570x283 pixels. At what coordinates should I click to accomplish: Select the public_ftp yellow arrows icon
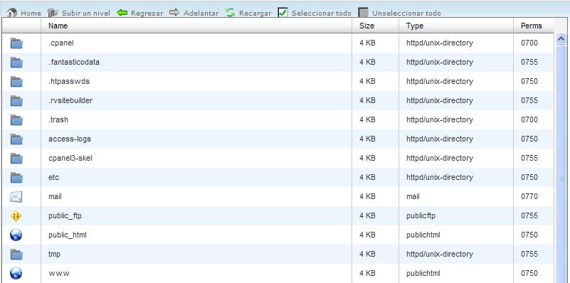16,215
